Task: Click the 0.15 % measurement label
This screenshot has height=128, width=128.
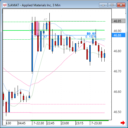Action: pyautogui.click(x=91, y=37)
